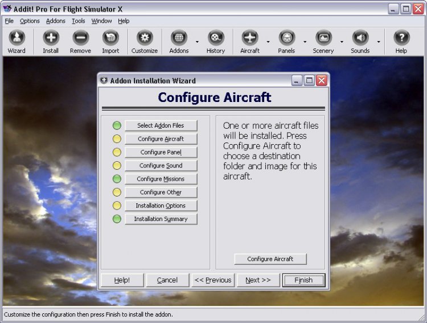The height and width of the screenshot is (323, 427).
Task: Click the Aircraft toolbar icon
Action: pos(250,38)
